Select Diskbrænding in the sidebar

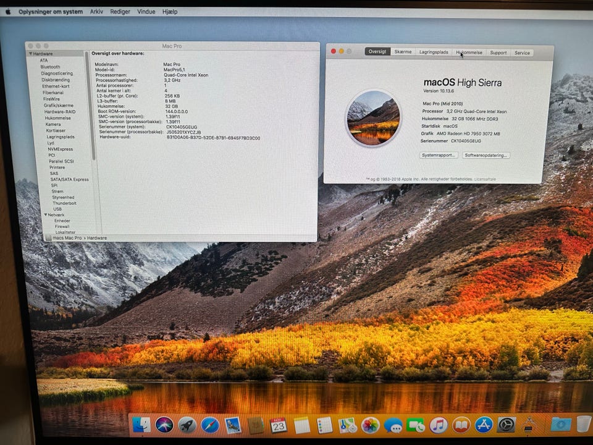(x=56, y=80)
